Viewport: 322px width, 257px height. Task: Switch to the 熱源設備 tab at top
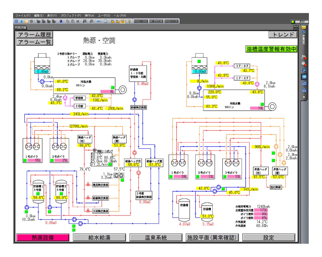pyautogui.click(x=20, y=28)
